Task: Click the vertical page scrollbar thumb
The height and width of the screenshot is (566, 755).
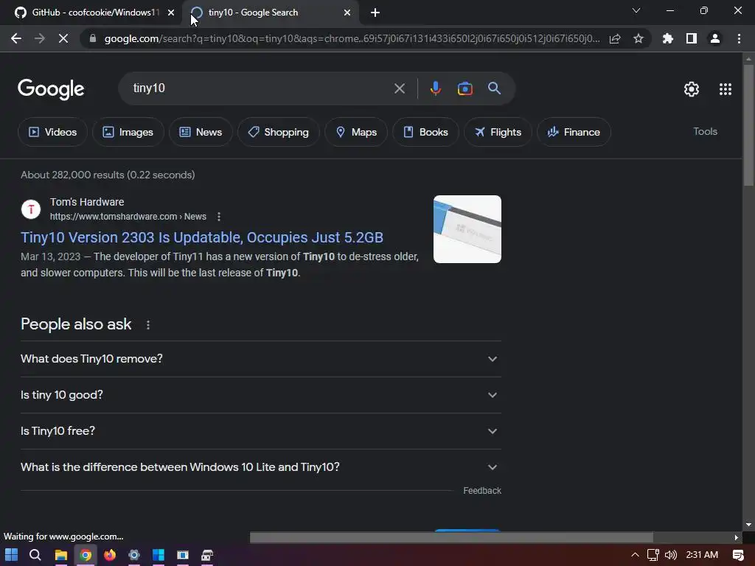Action: (748, 125)
